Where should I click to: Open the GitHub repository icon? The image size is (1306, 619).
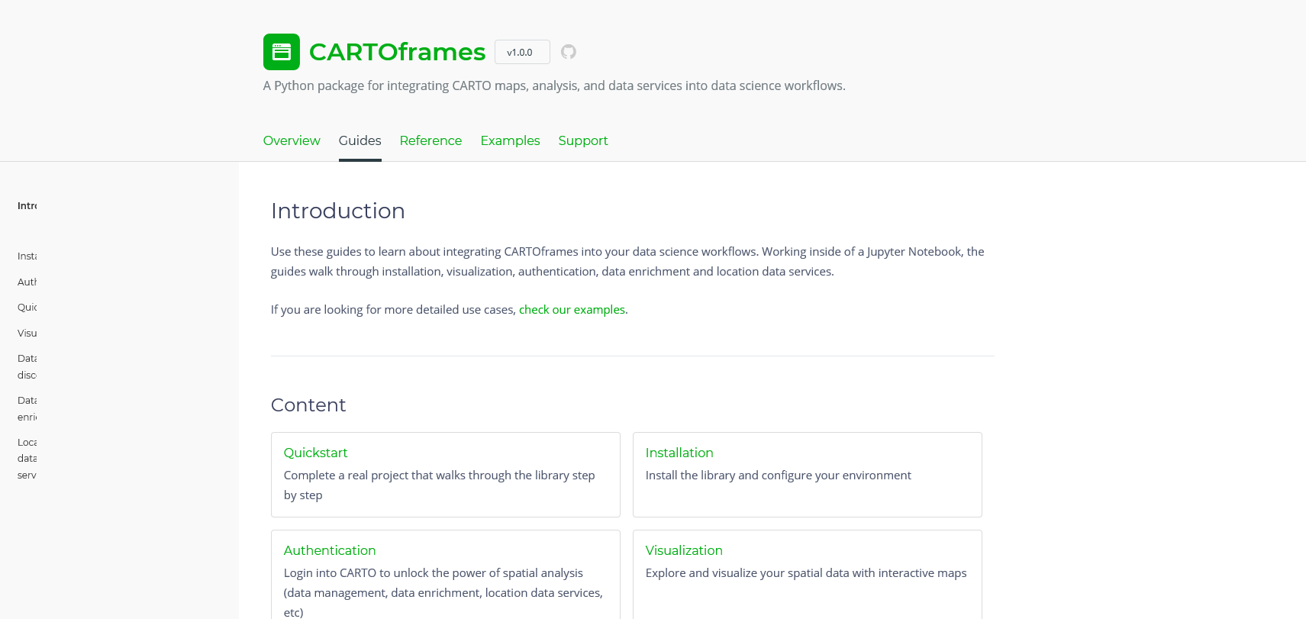point(569,52)
